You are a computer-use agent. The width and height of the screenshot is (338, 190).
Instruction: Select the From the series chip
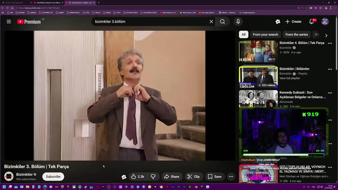[297, 35]
